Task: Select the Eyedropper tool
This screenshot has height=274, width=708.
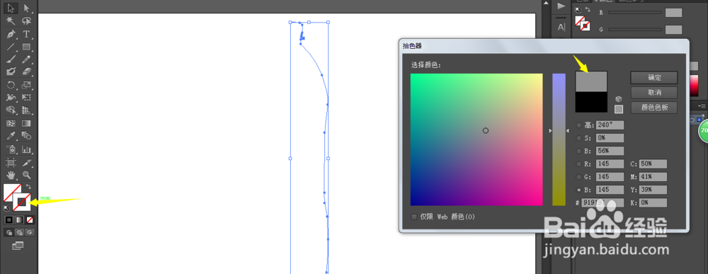Action: pos(11,135)
